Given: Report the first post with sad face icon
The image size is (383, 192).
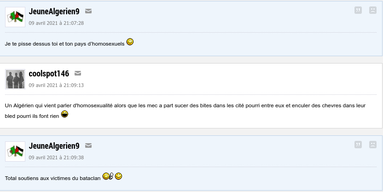Looking at the screenshot, I should coord(373,10).
